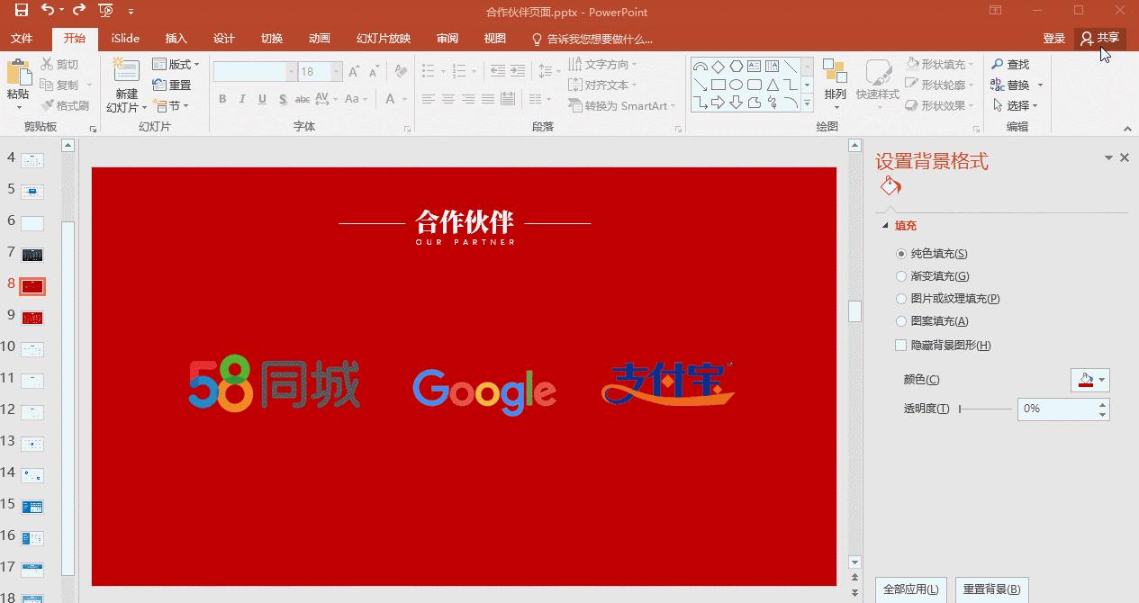This screenshot has height=603, width=1139.
Task: Select Pattern fill (图案填充) radio button
Action: [901, 321]
